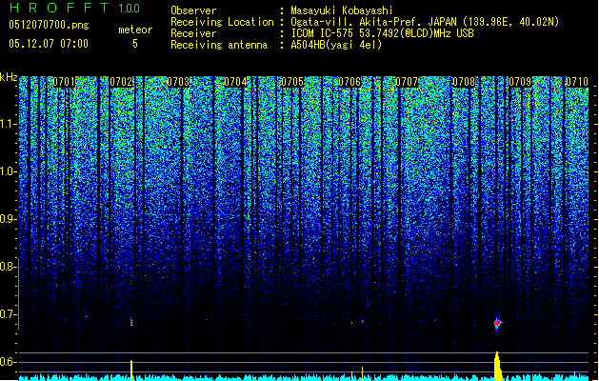Click the meteor label
The image size is (599, 381).
(135, 30)
